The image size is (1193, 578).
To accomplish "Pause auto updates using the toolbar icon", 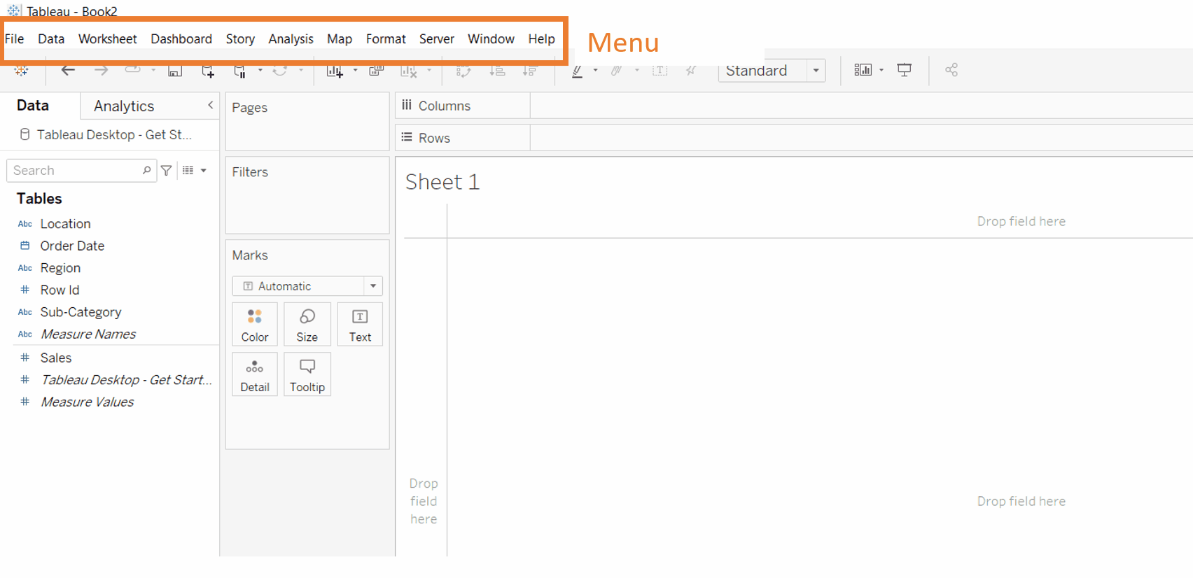I will pyautogui.click(x=239, y=71).
